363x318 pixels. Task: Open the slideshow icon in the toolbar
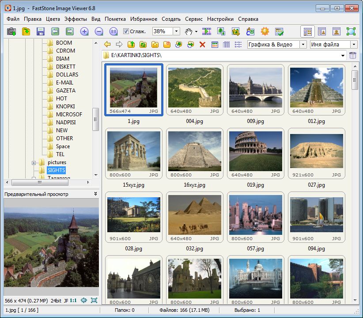coord(207,31)
